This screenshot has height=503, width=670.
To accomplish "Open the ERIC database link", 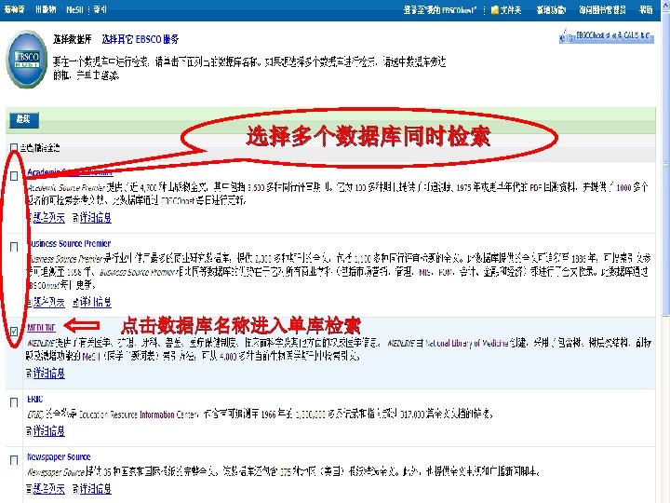I will coord(35,399).
